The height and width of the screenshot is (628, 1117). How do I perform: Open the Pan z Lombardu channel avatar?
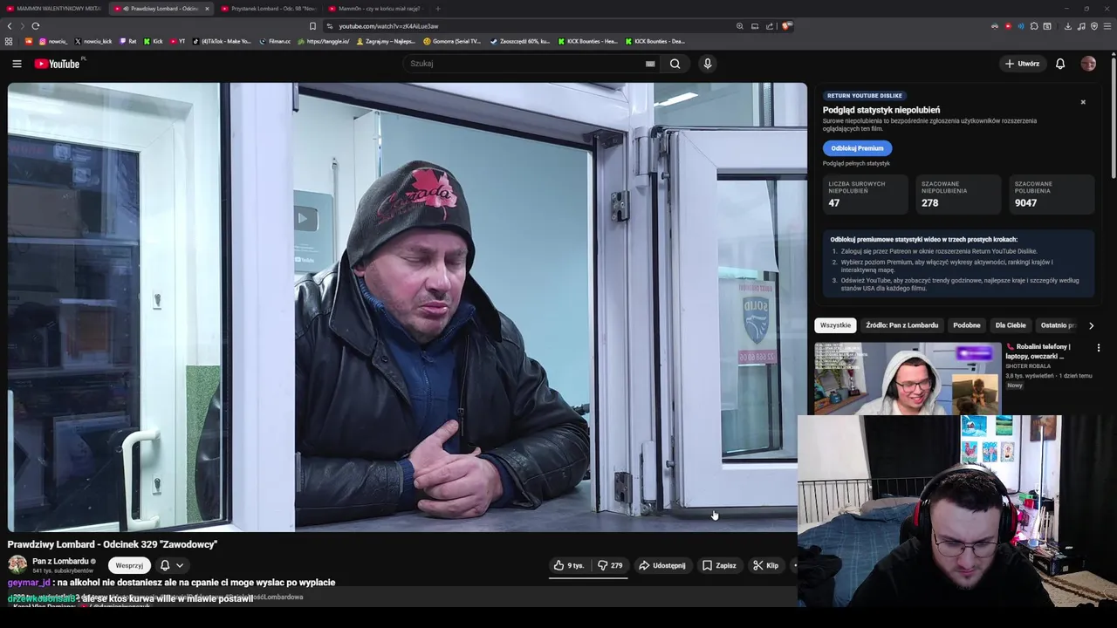pos(17,564)
